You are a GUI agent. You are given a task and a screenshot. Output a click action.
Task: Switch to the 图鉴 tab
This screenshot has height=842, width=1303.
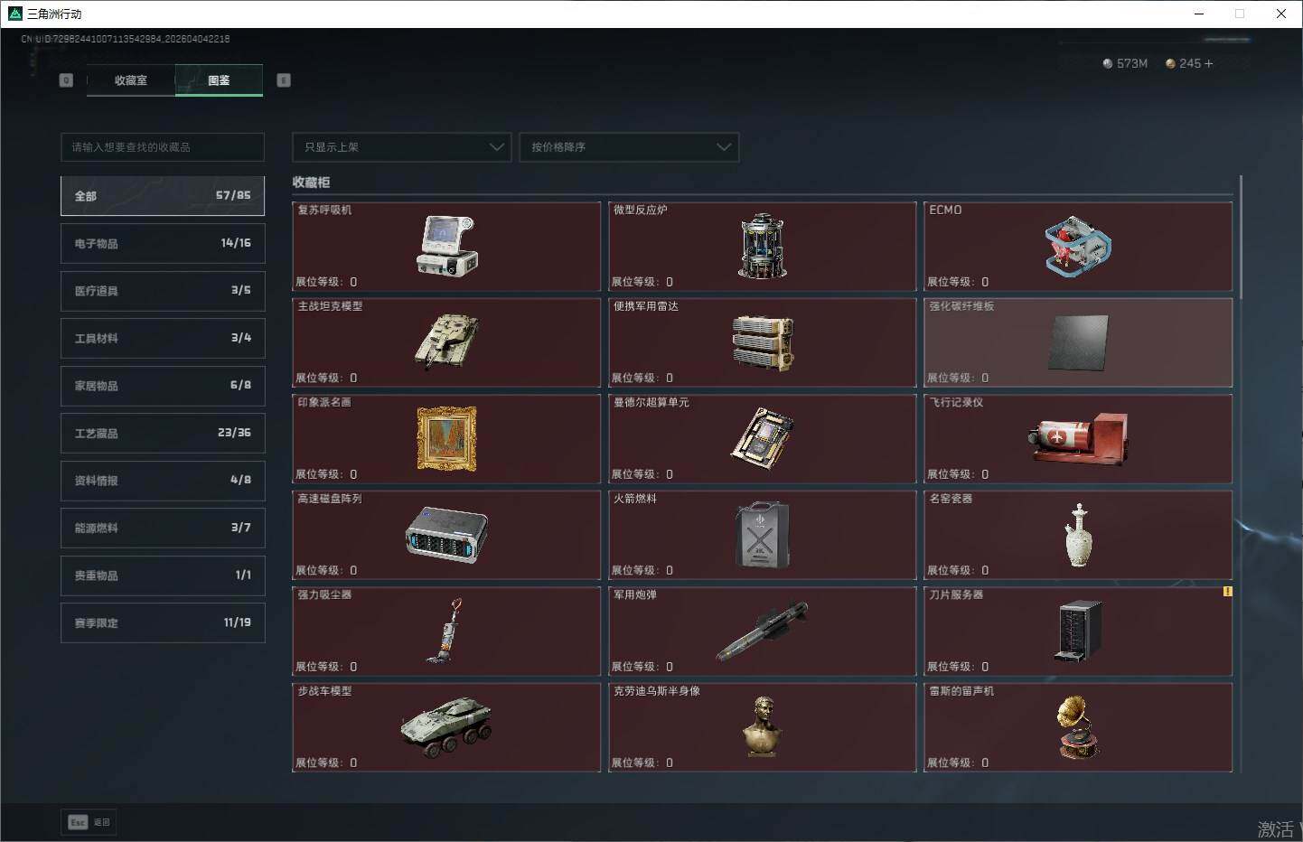(219, 80)
